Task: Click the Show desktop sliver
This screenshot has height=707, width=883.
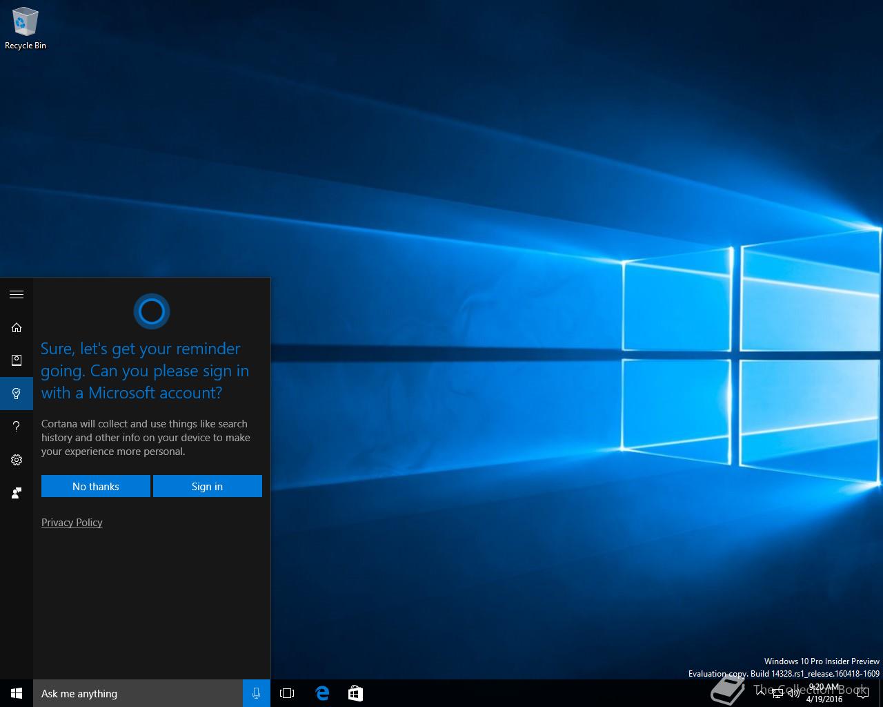Action: [881, 693]
